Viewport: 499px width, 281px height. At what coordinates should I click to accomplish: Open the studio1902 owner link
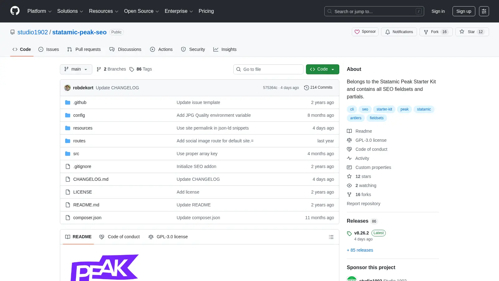pyautogui.click(x=33, y=32)
